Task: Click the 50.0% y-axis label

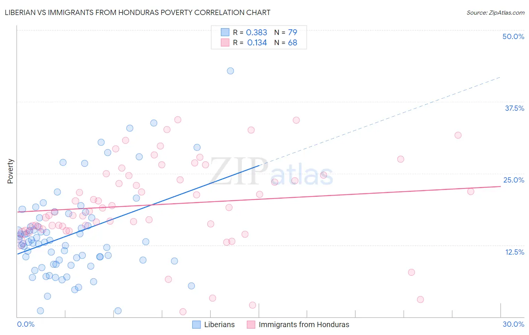Action: (x=513, y=36)
